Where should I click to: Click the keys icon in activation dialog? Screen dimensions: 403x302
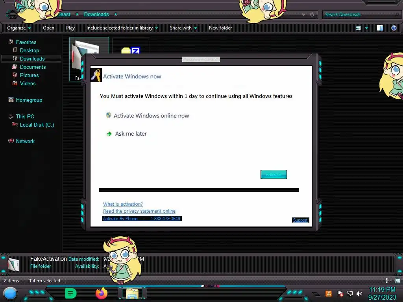click(96, 75)
